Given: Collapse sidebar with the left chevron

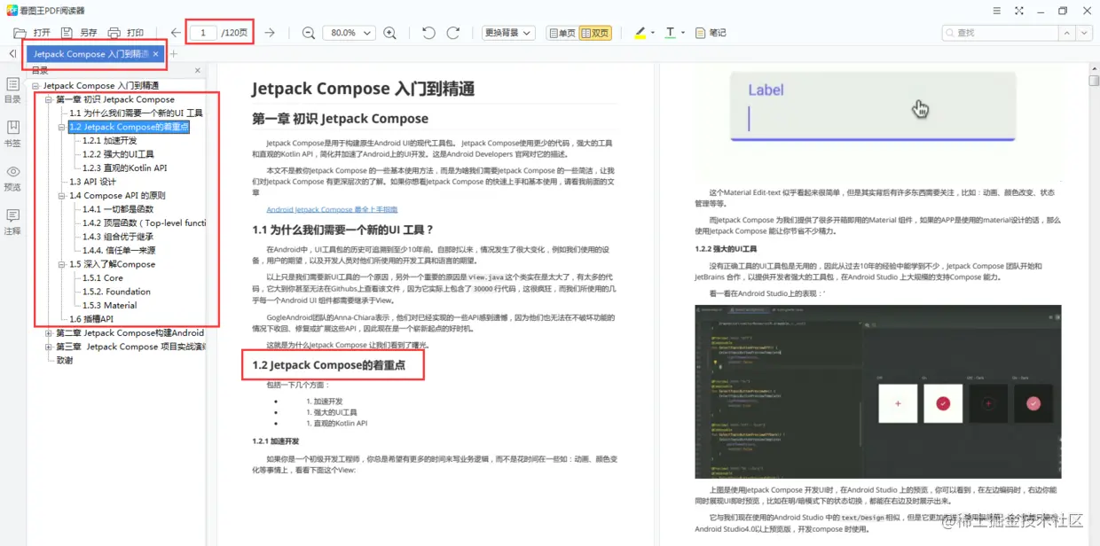Looking at the screenshot, I should point(12,54).
